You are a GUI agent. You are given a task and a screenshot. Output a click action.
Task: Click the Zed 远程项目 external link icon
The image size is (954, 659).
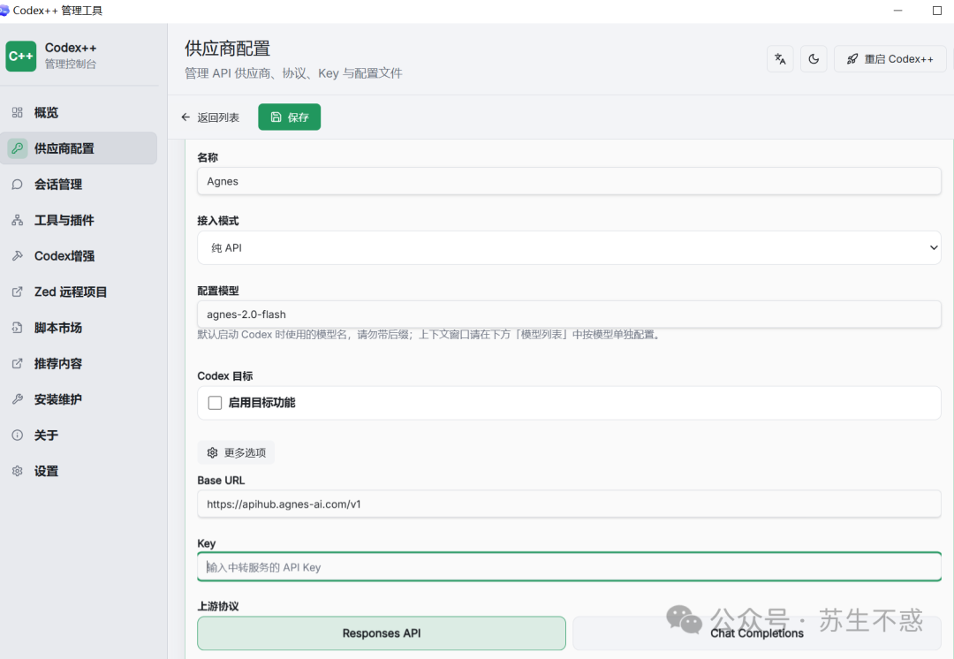[x=17, y=292]
